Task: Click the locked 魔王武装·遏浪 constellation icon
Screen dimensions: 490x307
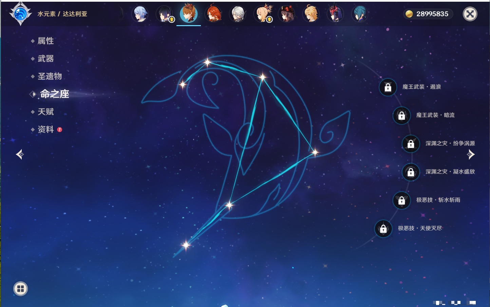Action: pos(388,87)
